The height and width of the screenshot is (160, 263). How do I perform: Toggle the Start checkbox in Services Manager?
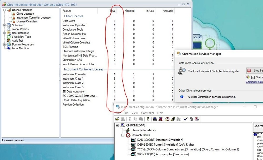(253, 77)
